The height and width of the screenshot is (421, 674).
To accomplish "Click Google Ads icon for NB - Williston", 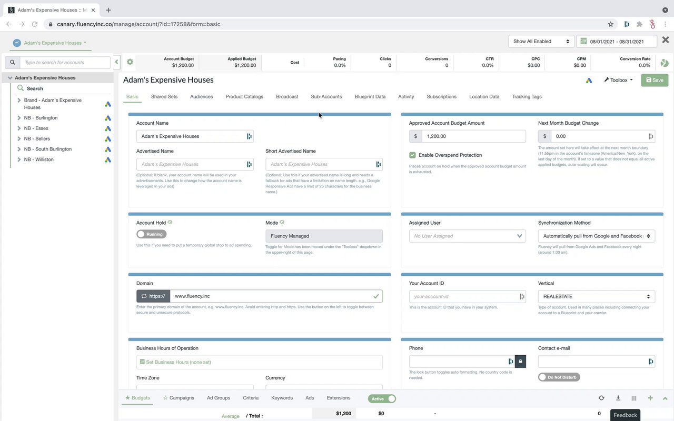I will pyautogui.click(x=107, y=159).
